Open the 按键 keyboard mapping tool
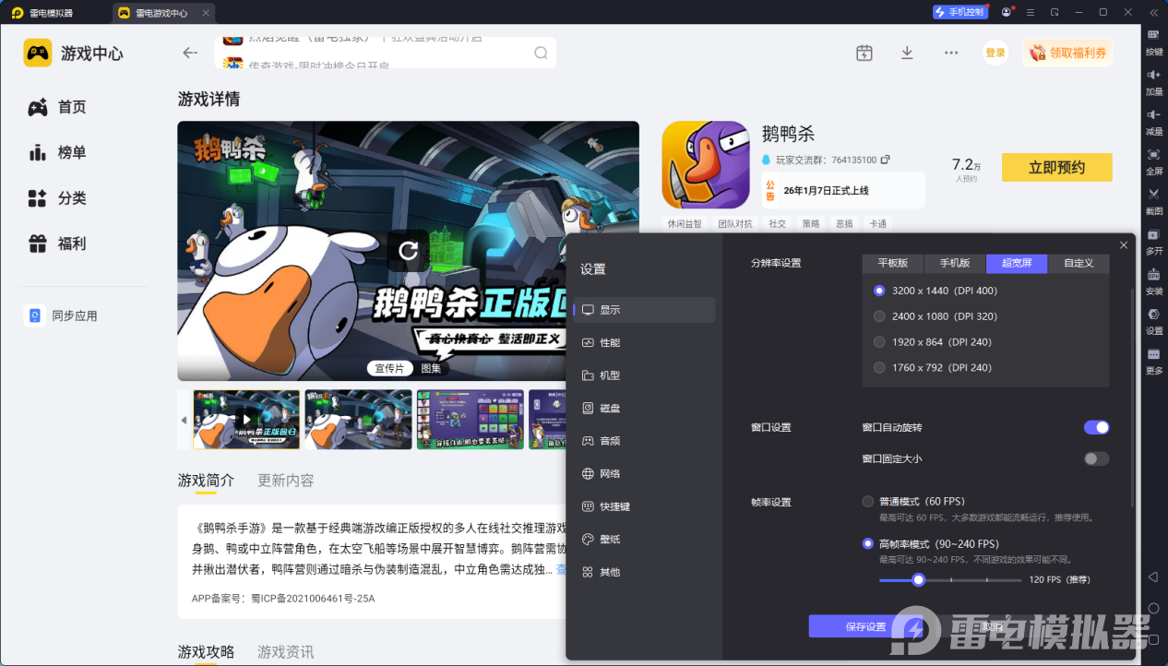1168x666 pixels. (1153, 43)
